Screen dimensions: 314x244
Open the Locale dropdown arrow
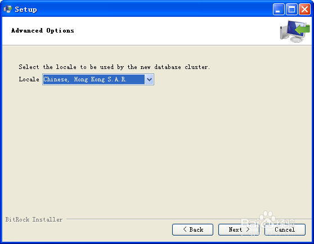pyautogui.click(x=149, y=80)
